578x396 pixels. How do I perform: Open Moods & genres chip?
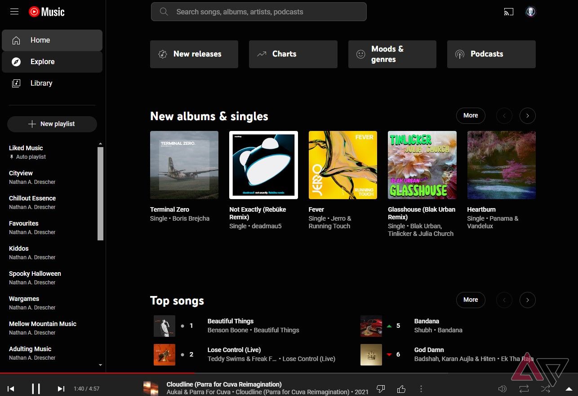392,54
